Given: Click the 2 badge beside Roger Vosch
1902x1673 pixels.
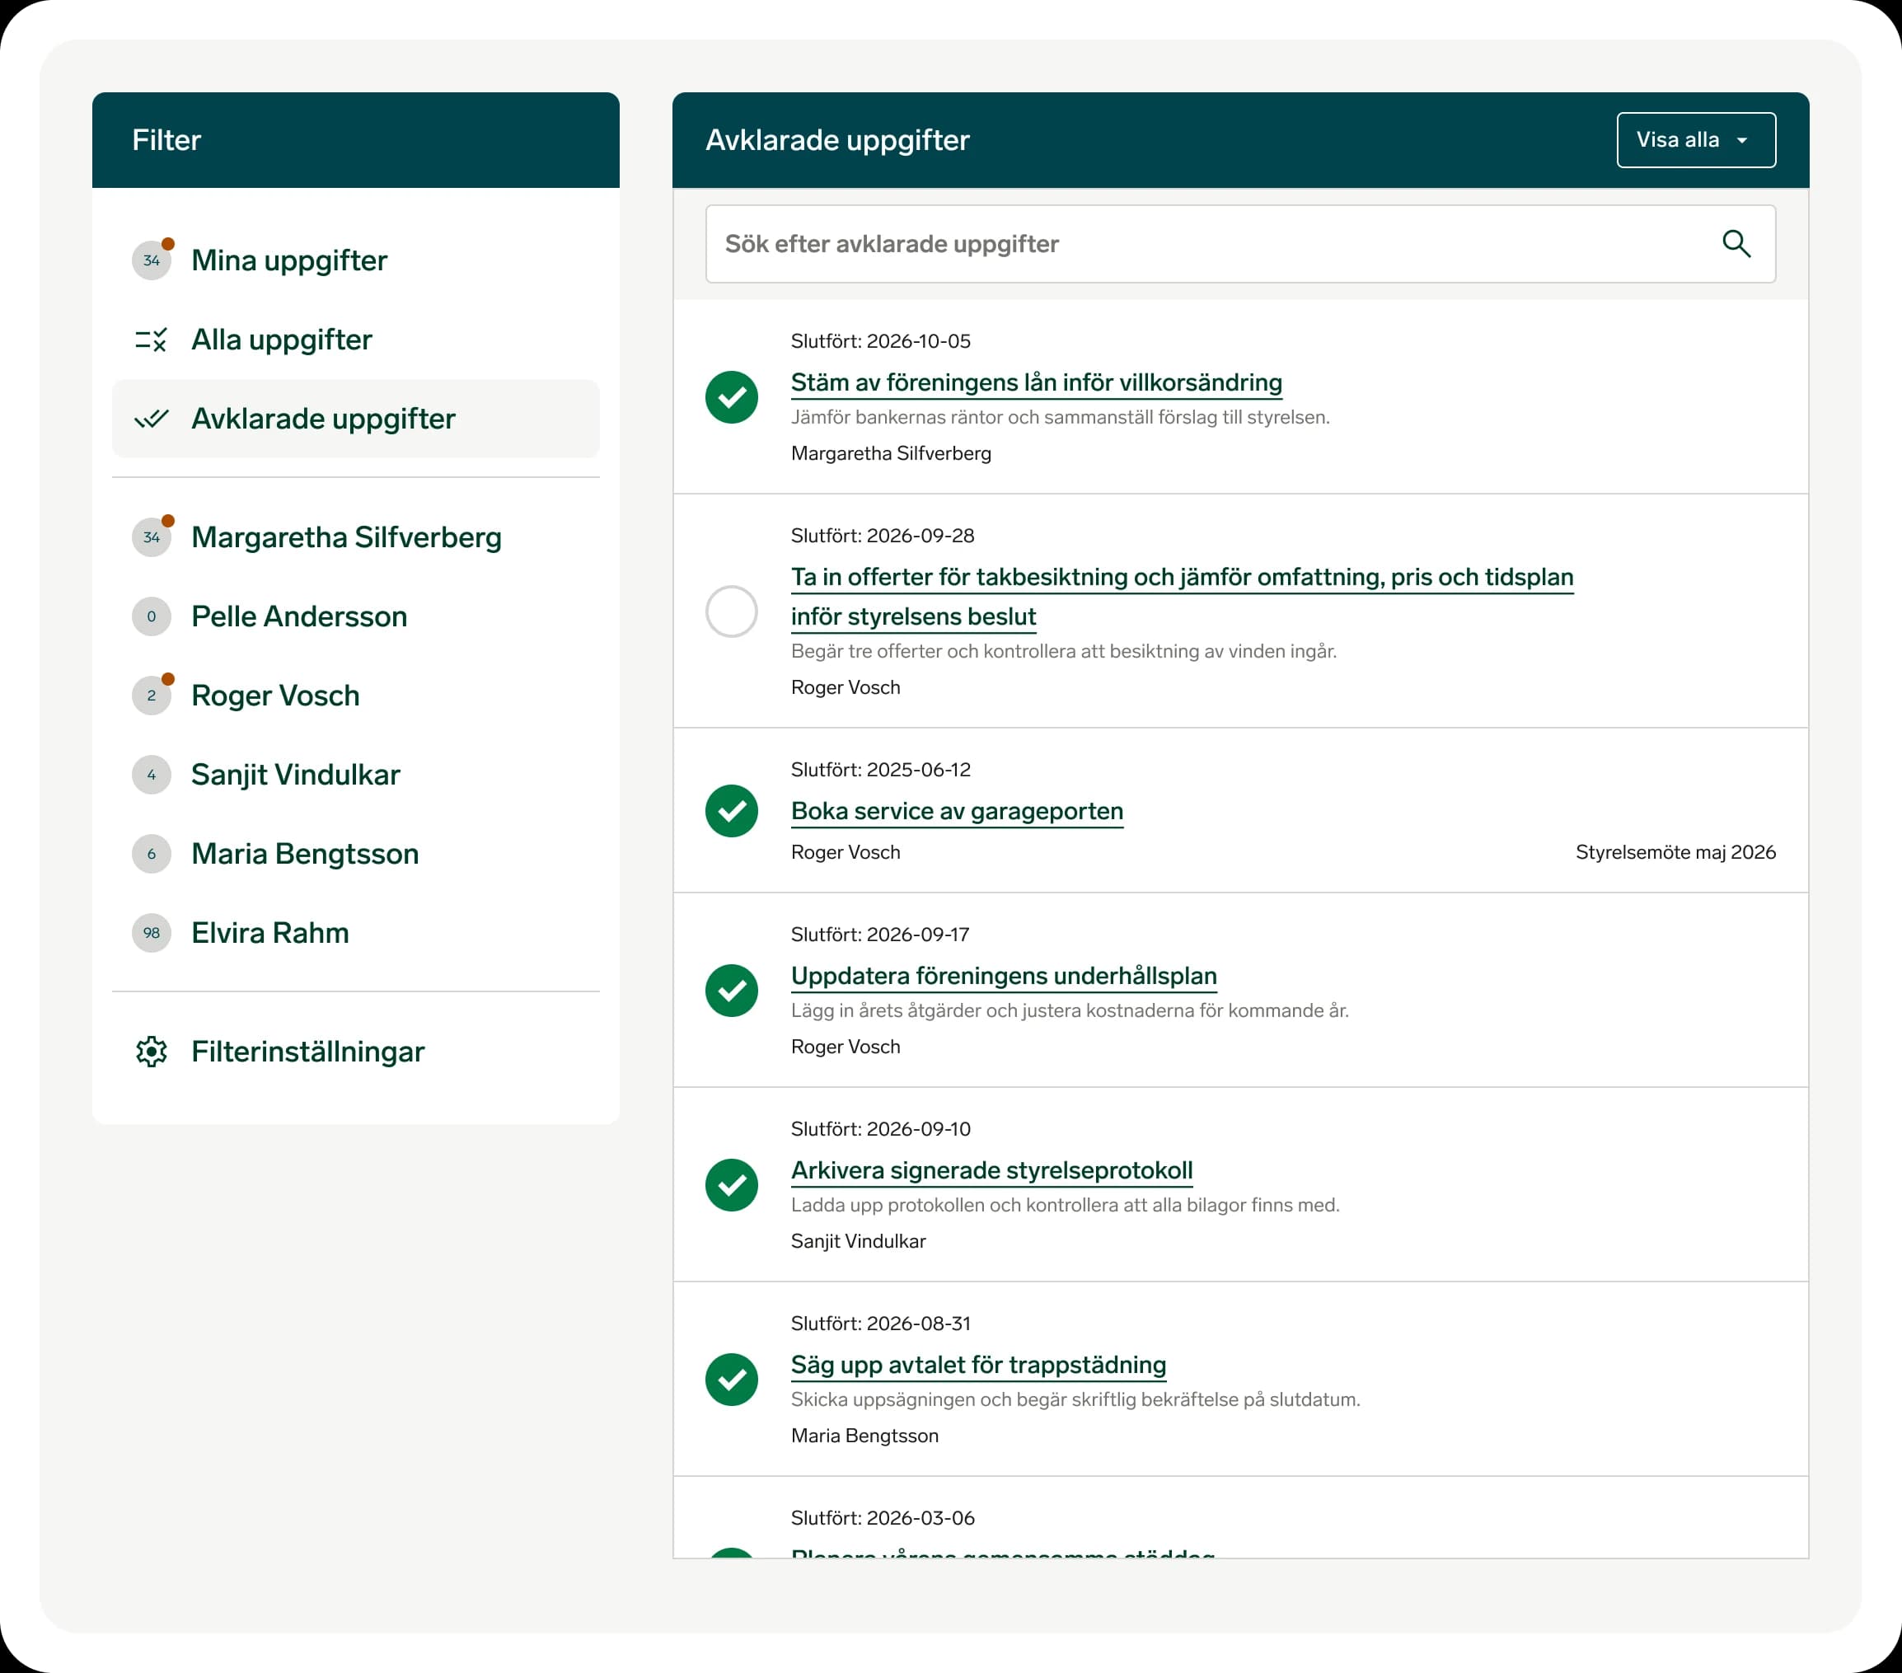Looking at the screenshot, I should (151, 695).
